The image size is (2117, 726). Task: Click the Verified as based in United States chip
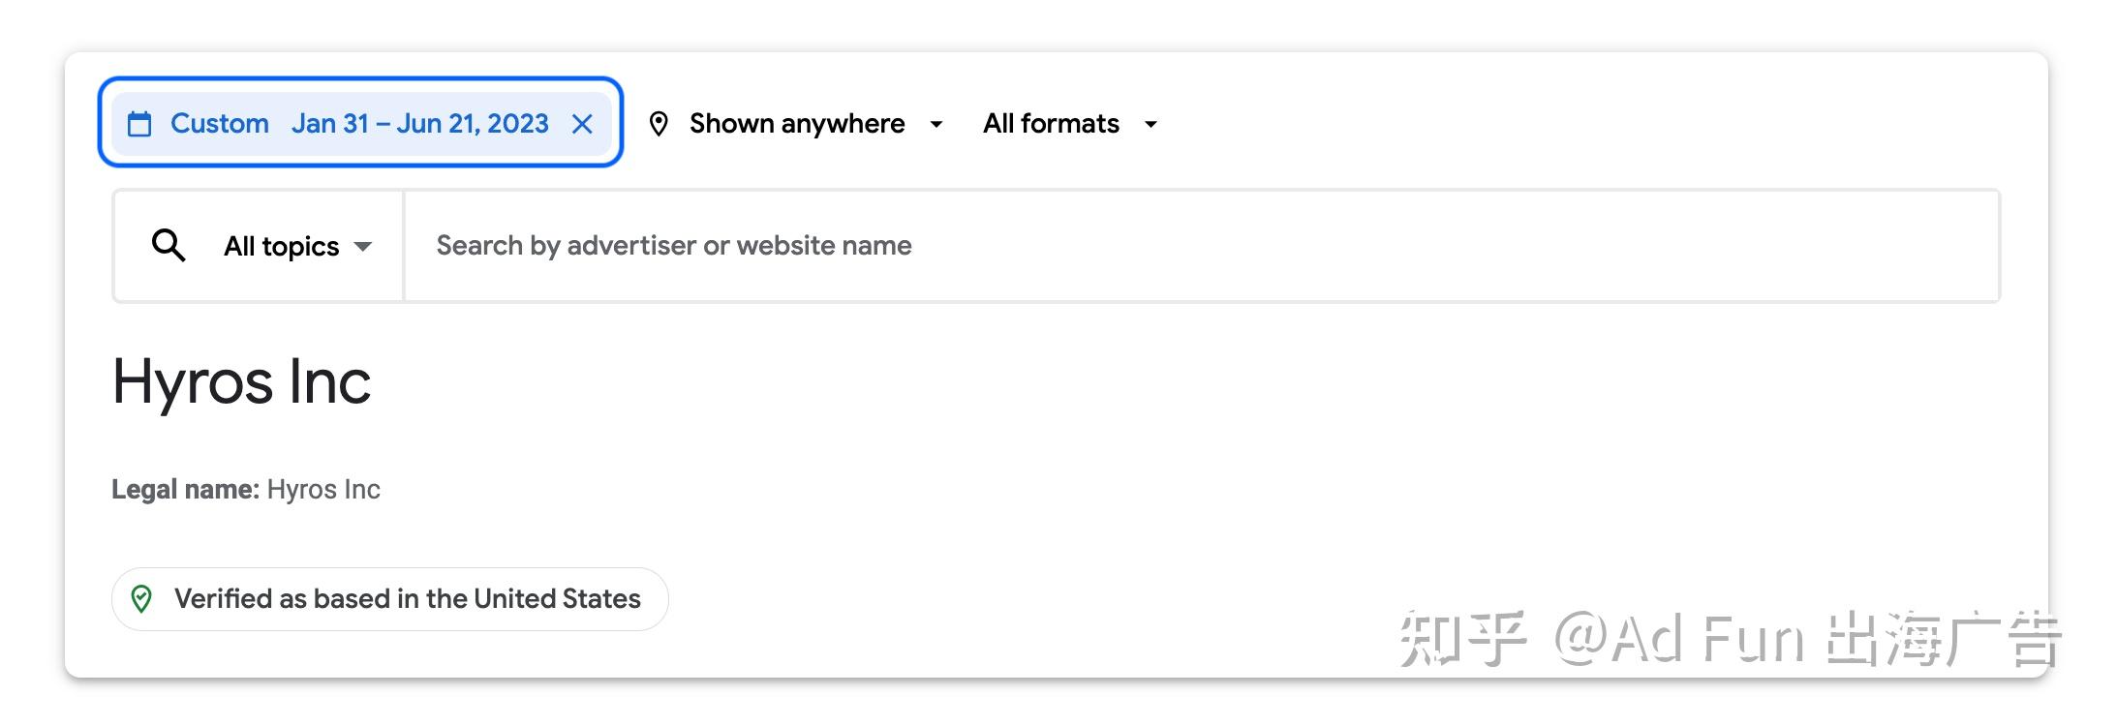407,599
